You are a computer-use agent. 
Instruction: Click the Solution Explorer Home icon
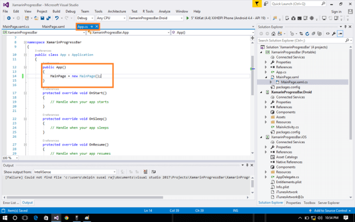(x=275, y=33)
